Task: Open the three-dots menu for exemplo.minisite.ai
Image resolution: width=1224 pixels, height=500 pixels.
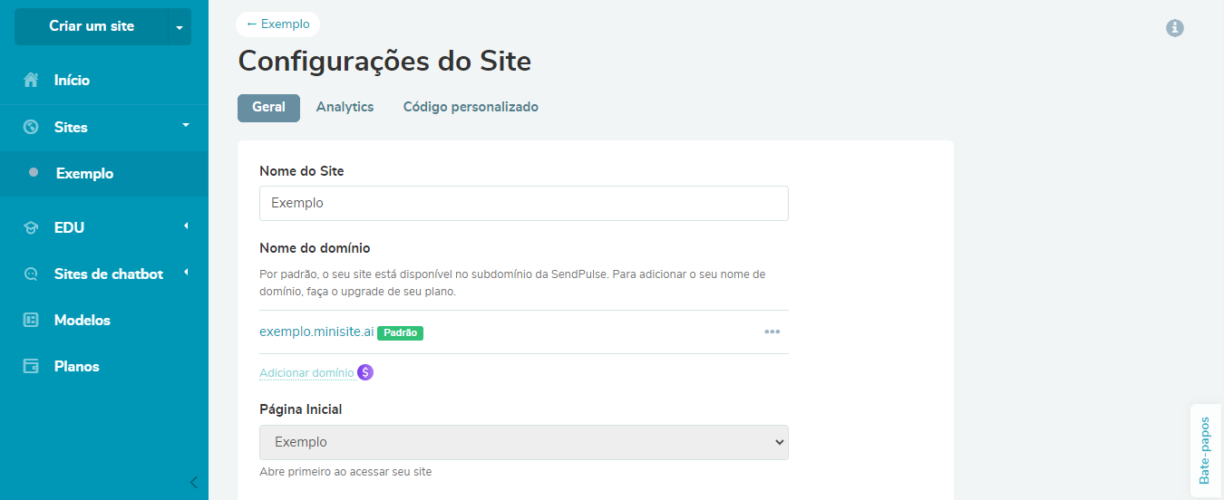Action: pyautogui.click(x=772, y=332)
